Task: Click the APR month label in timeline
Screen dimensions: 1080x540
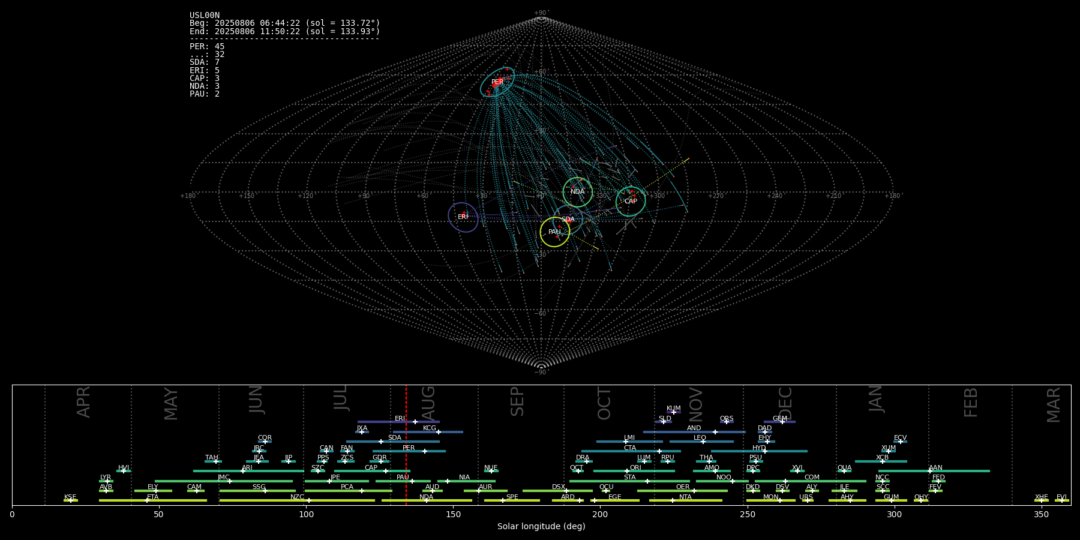Action: tap(83, 402)
